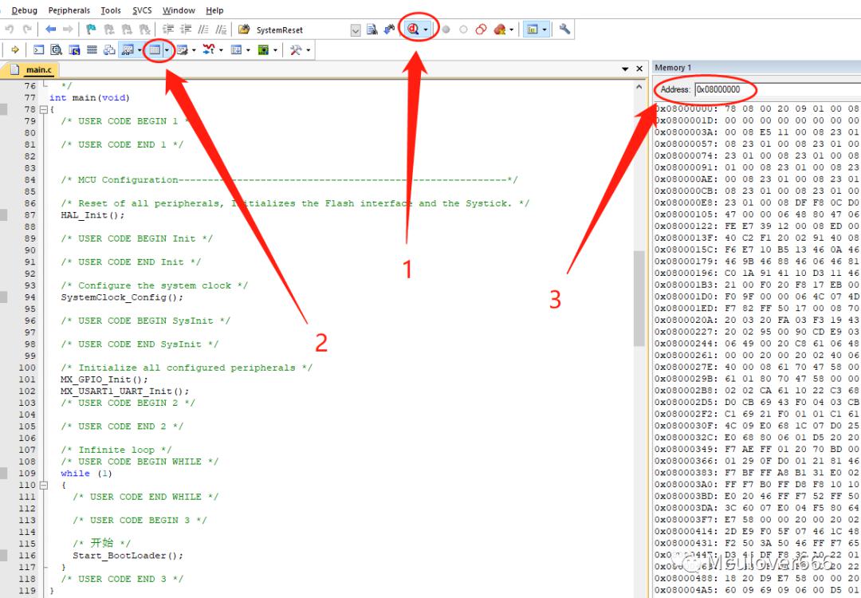Open the Disassembly window icon

[56, 50]
